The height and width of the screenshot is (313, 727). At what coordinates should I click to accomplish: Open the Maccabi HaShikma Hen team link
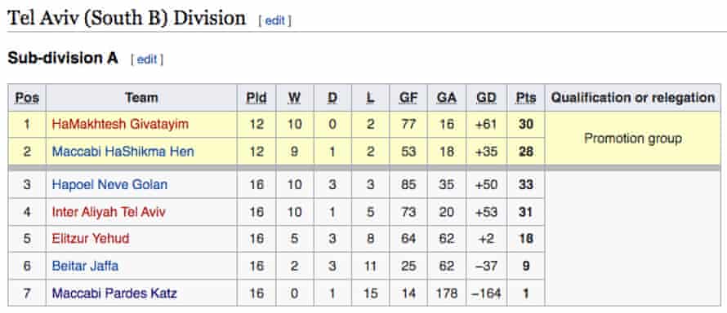point(123,152)
